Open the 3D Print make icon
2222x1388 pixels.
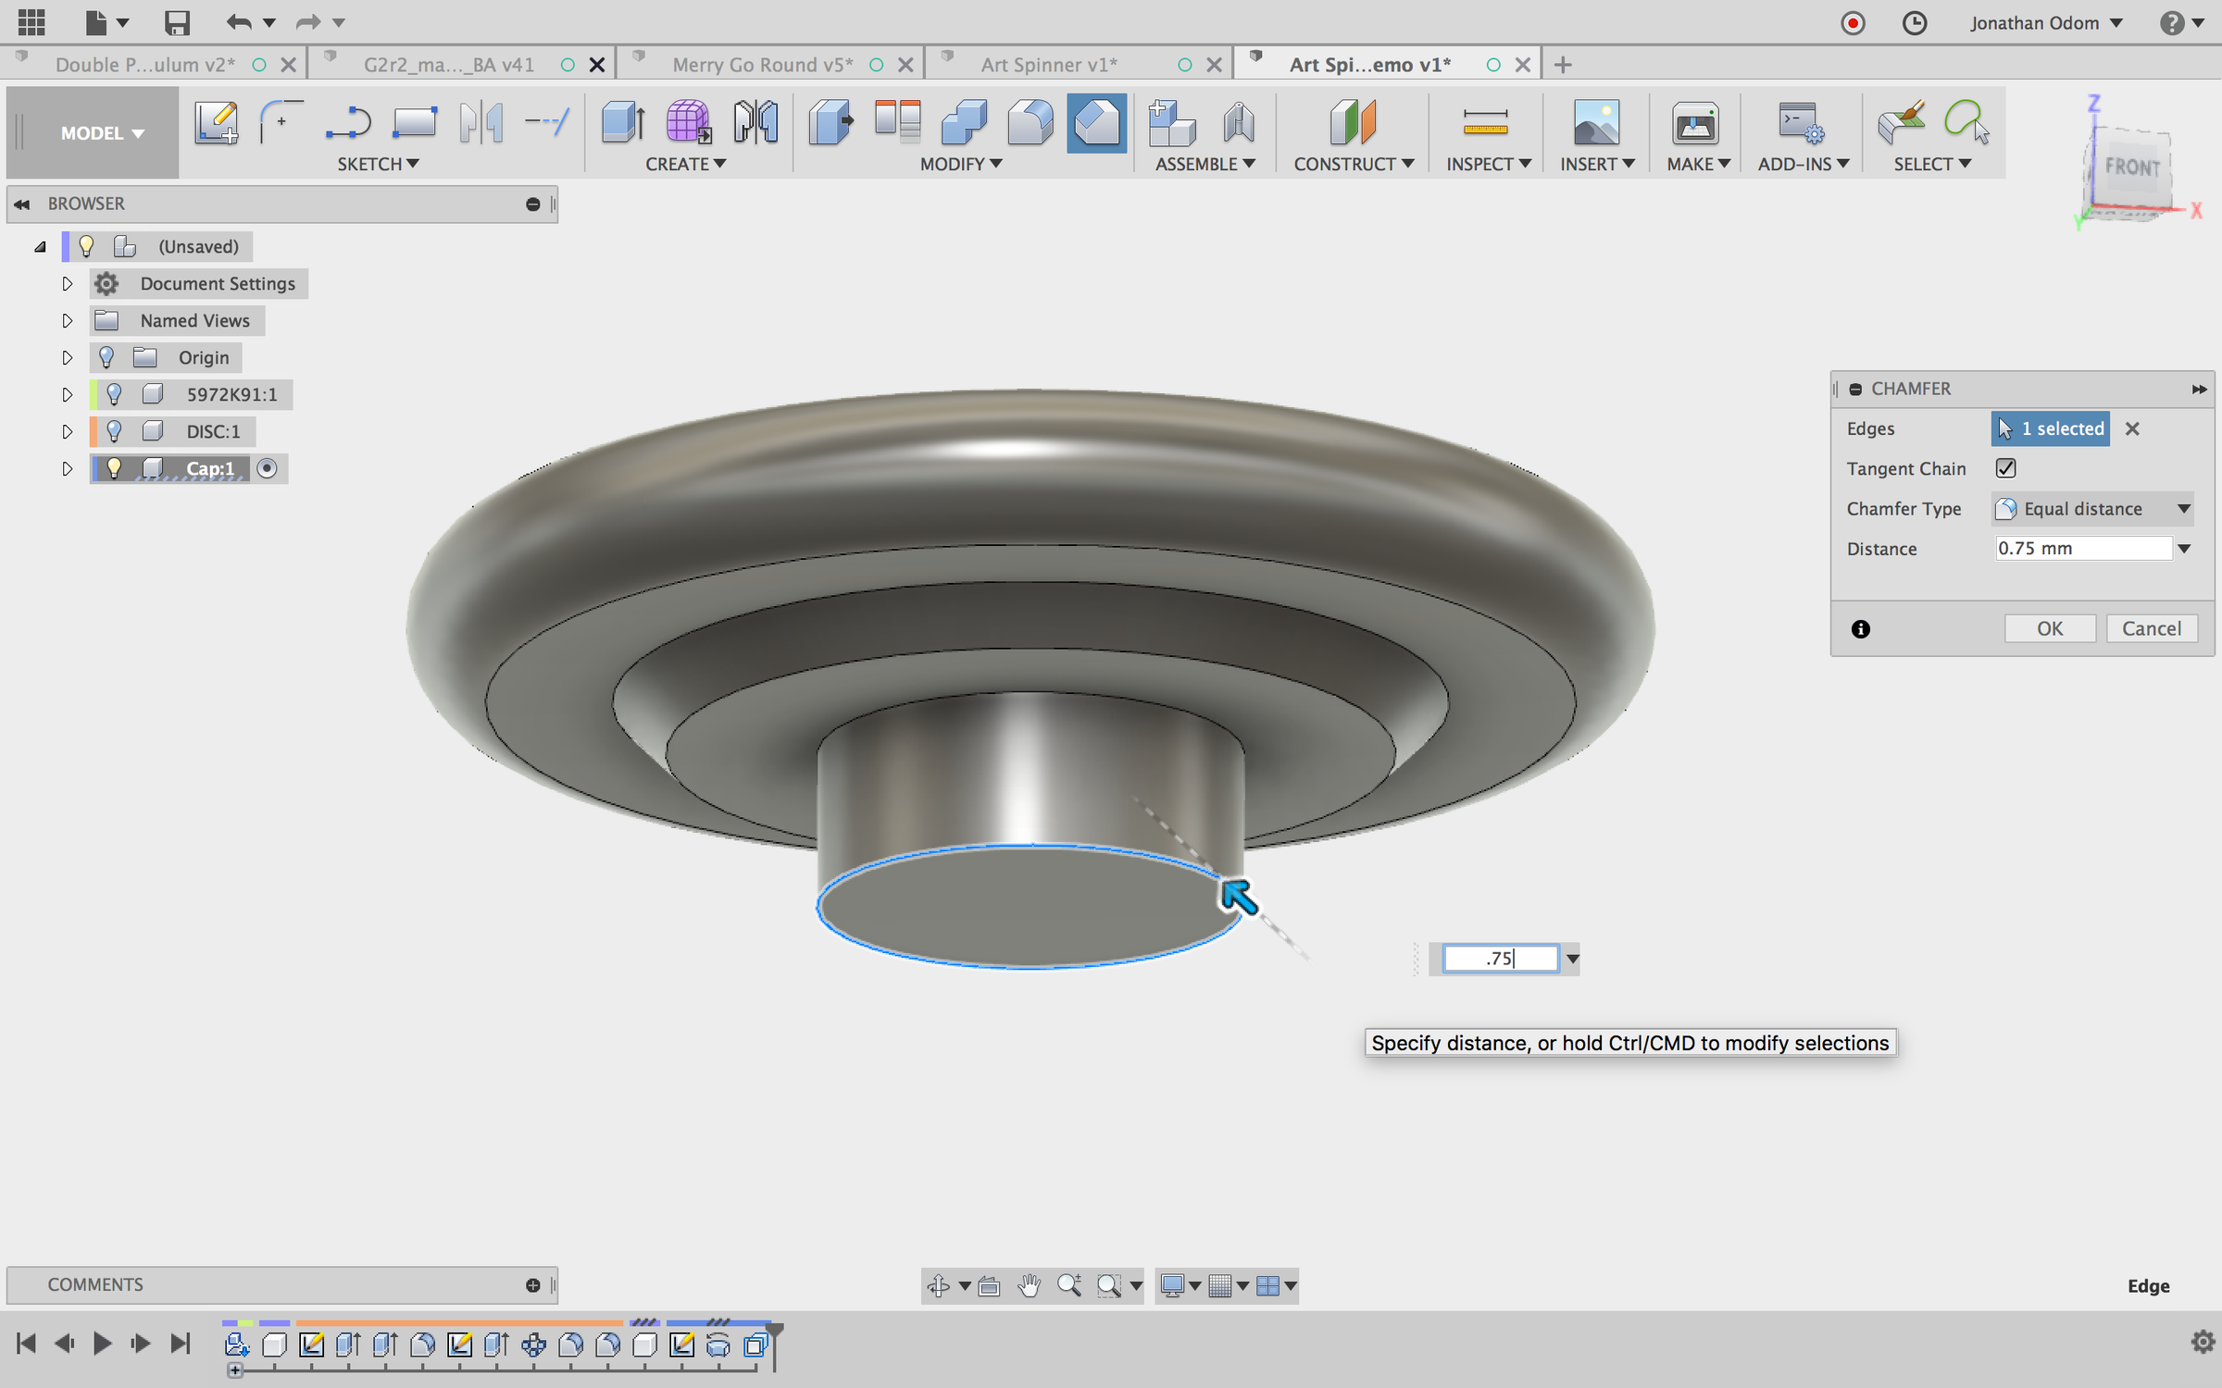1694,122
